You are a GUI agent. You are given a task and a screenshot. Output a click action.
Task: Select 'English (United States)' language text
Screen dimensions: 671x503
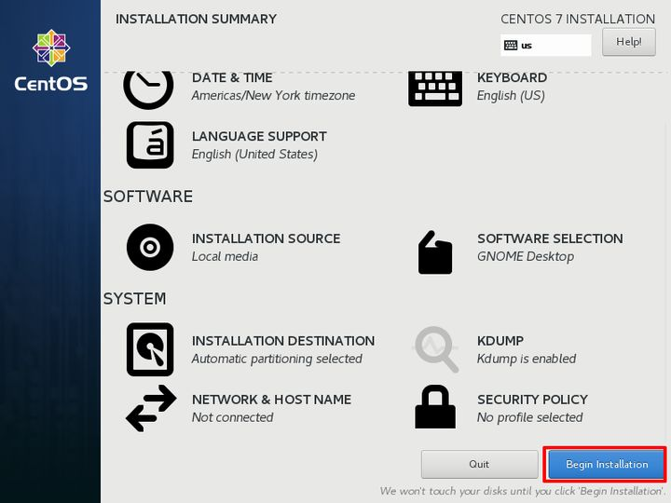(254, 155)
